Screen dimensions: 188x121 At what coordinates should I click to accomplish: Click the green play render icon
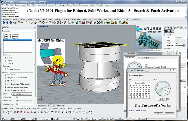click(124, 23)
